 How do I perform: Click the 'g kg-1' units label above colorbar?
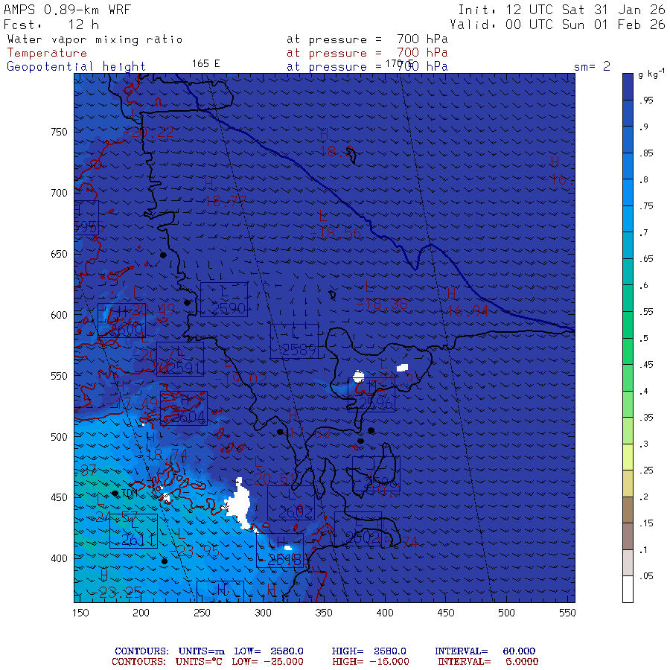[x=651, y=74]
